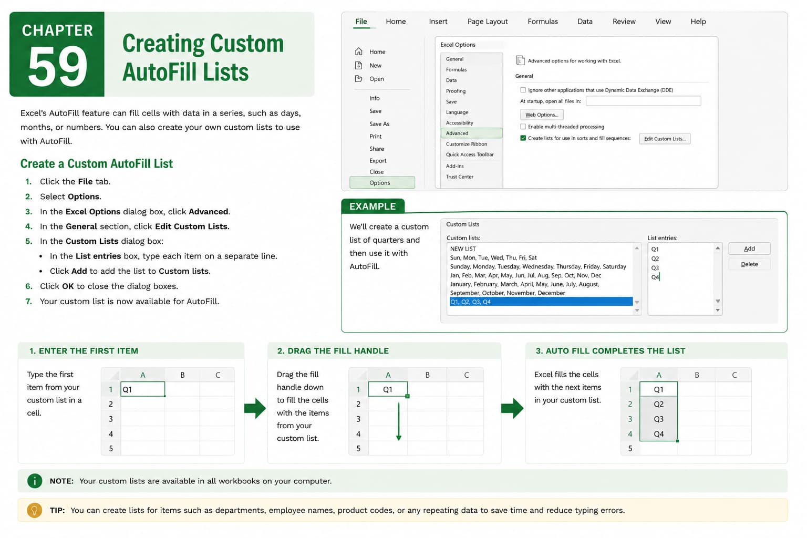Image resolution: width=807 pixels, height=538 pixels.
Task: Open the File tab
Action: (x=361, y=22)
